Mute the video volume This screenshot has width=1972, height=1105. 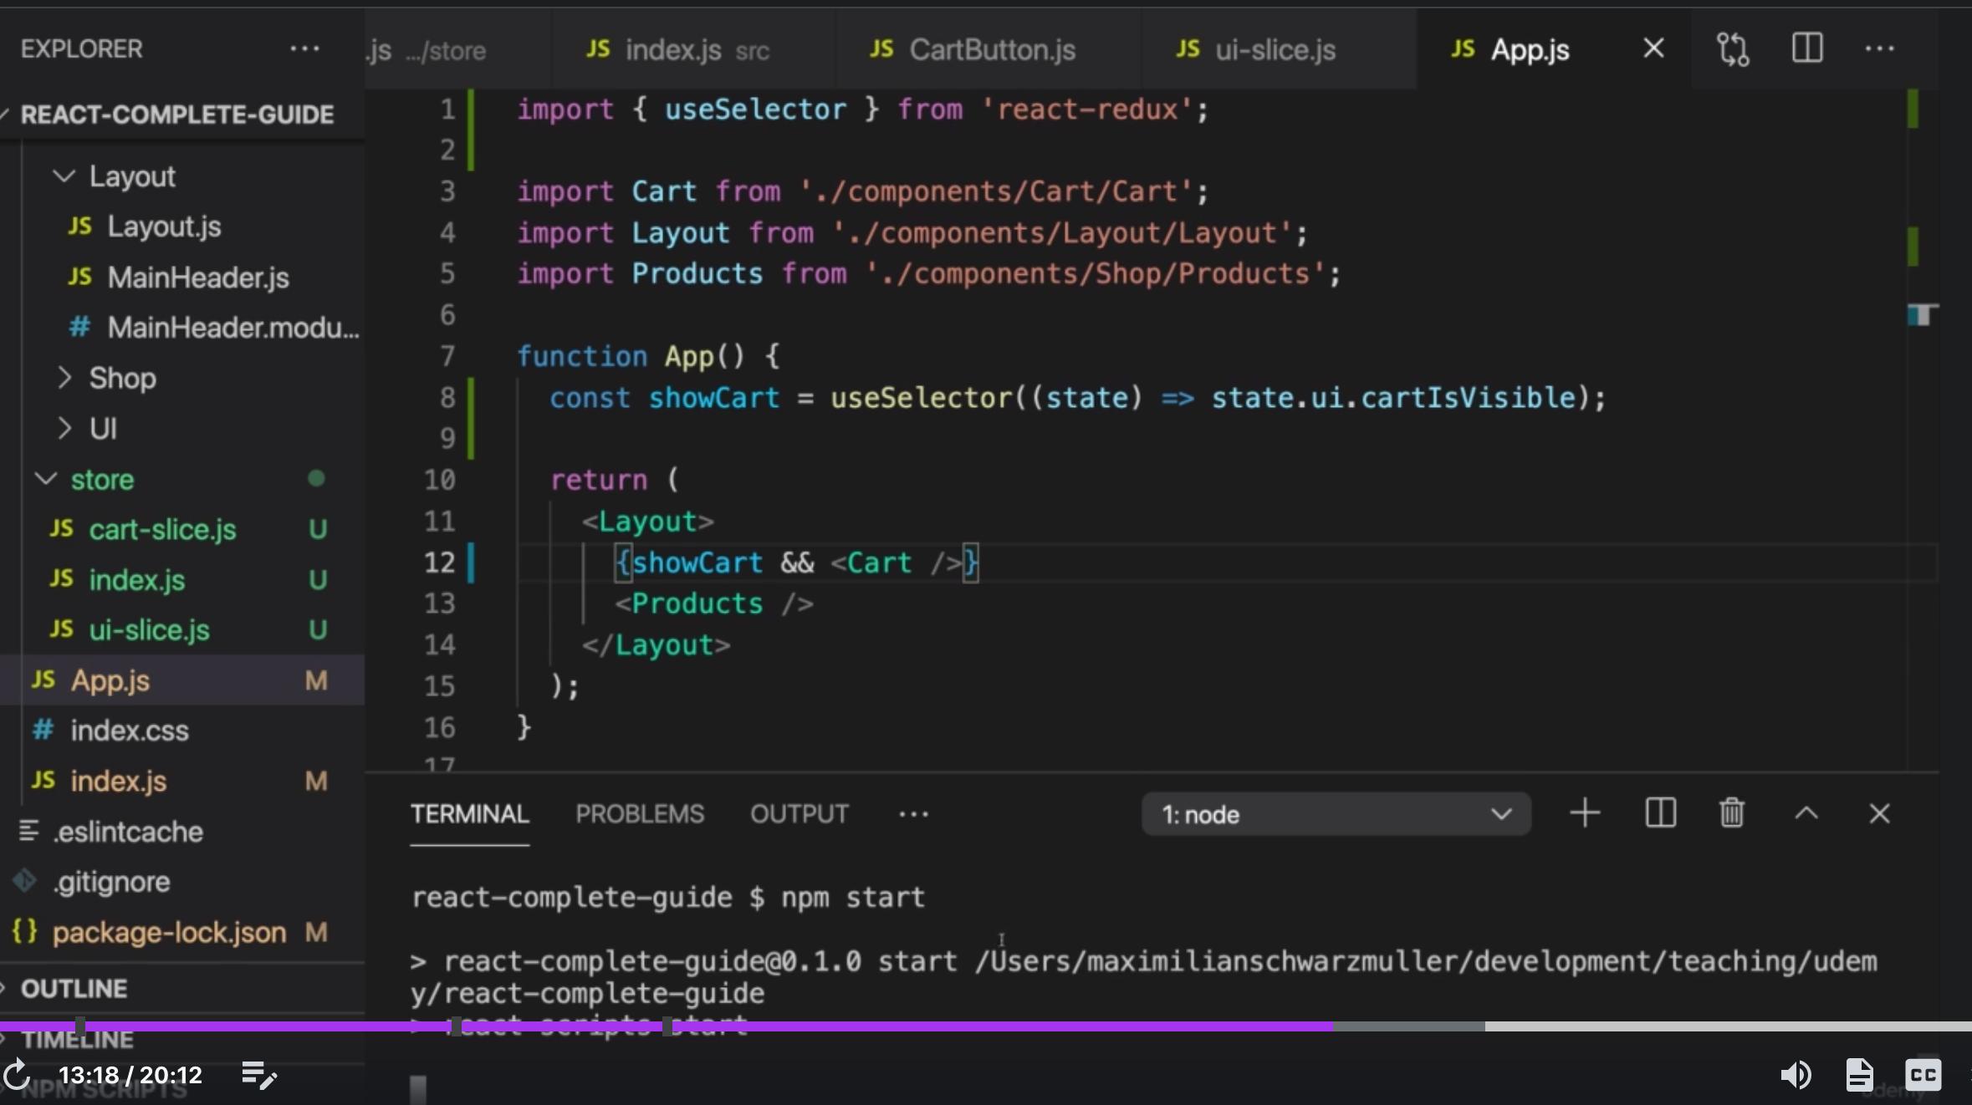pyautogui.click(x=1795, y=1075)
